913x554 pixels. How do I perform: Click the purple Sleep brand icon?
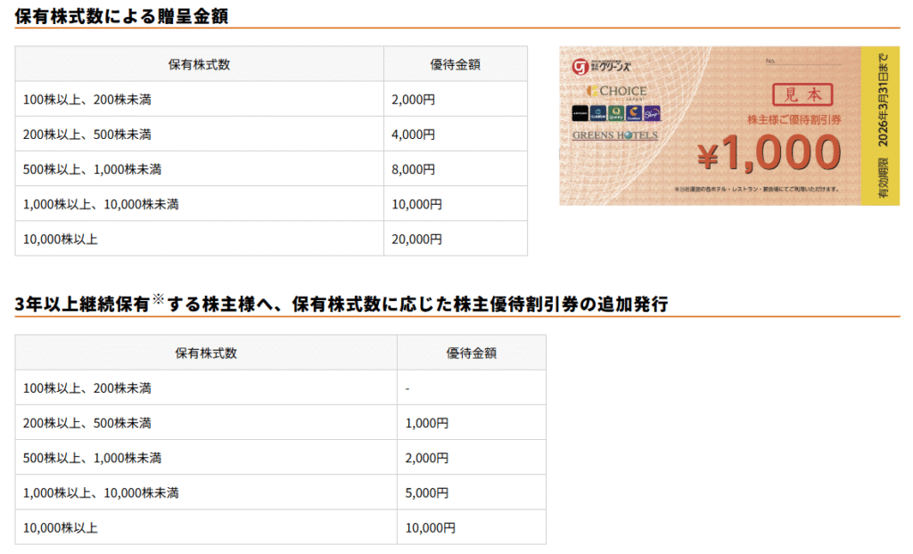[652, 114]
